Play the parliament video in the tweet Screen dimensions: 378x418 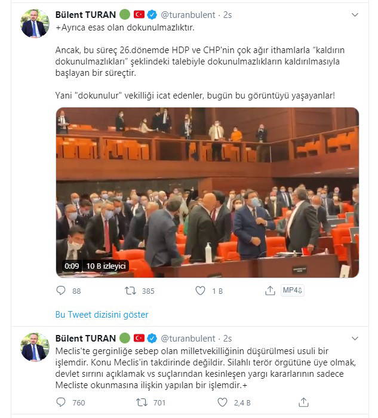pos(207,192)
